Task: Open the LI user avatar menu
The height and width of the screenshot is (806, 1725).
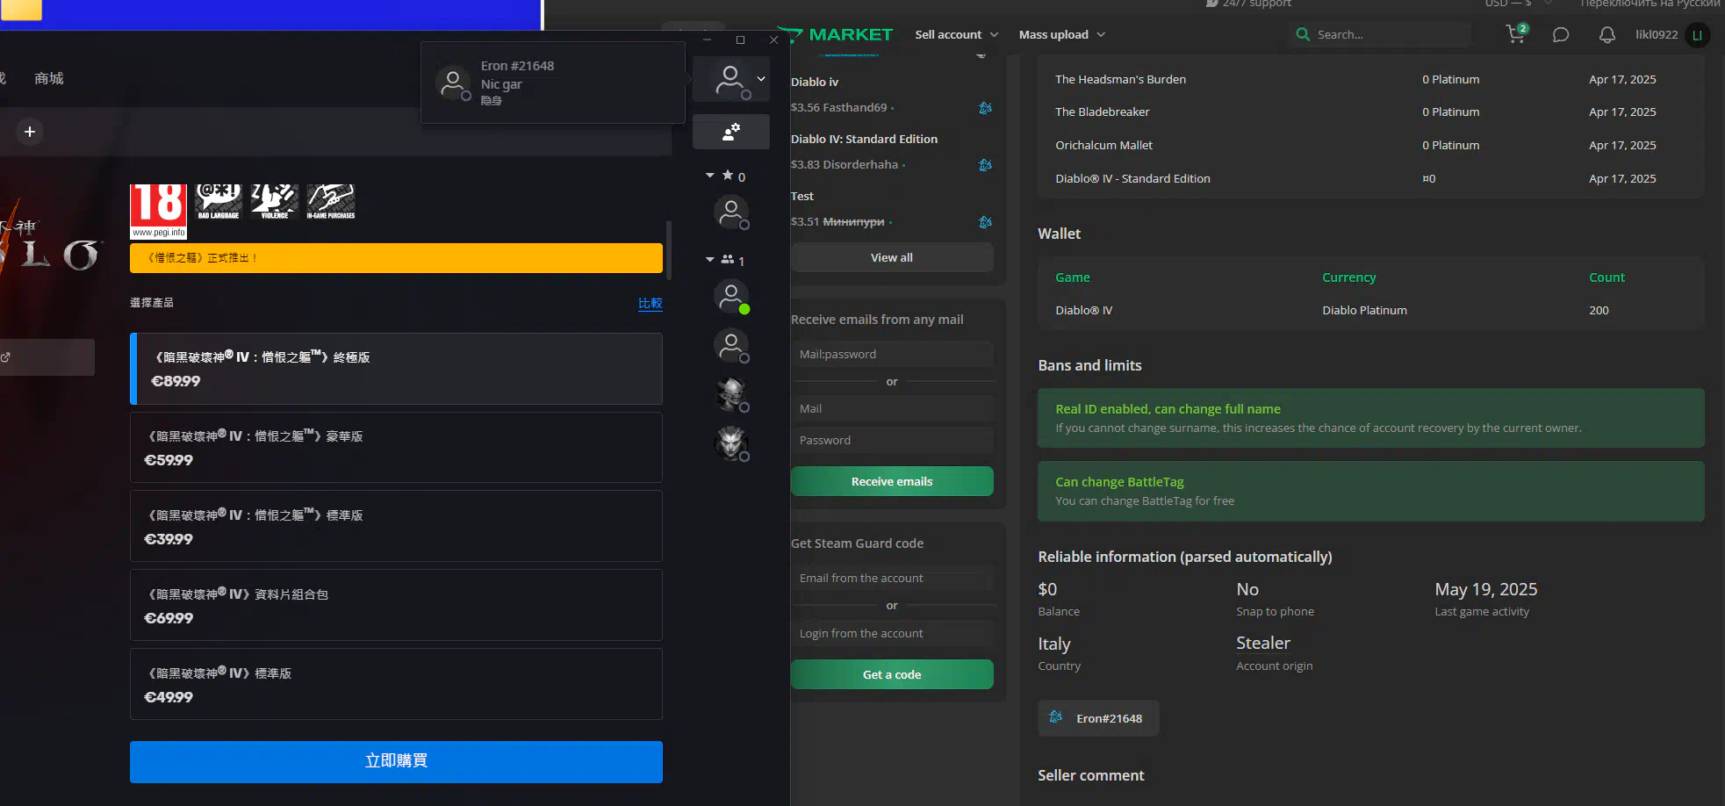Action: click(1697, 35)
